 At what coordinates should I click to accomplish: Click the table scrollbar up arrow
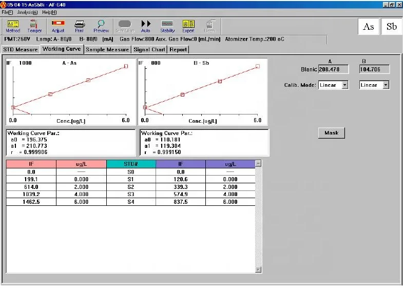pyautogui.click(x=258, y=163)
